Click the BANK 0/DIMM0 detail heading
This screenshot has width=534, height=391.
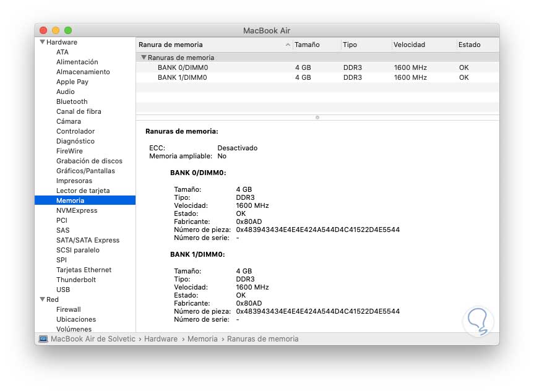198,173
